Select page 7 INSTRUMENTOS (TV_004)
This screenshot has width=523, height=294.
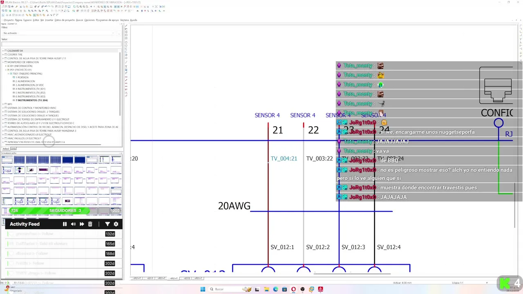click(x=31, y=100)
